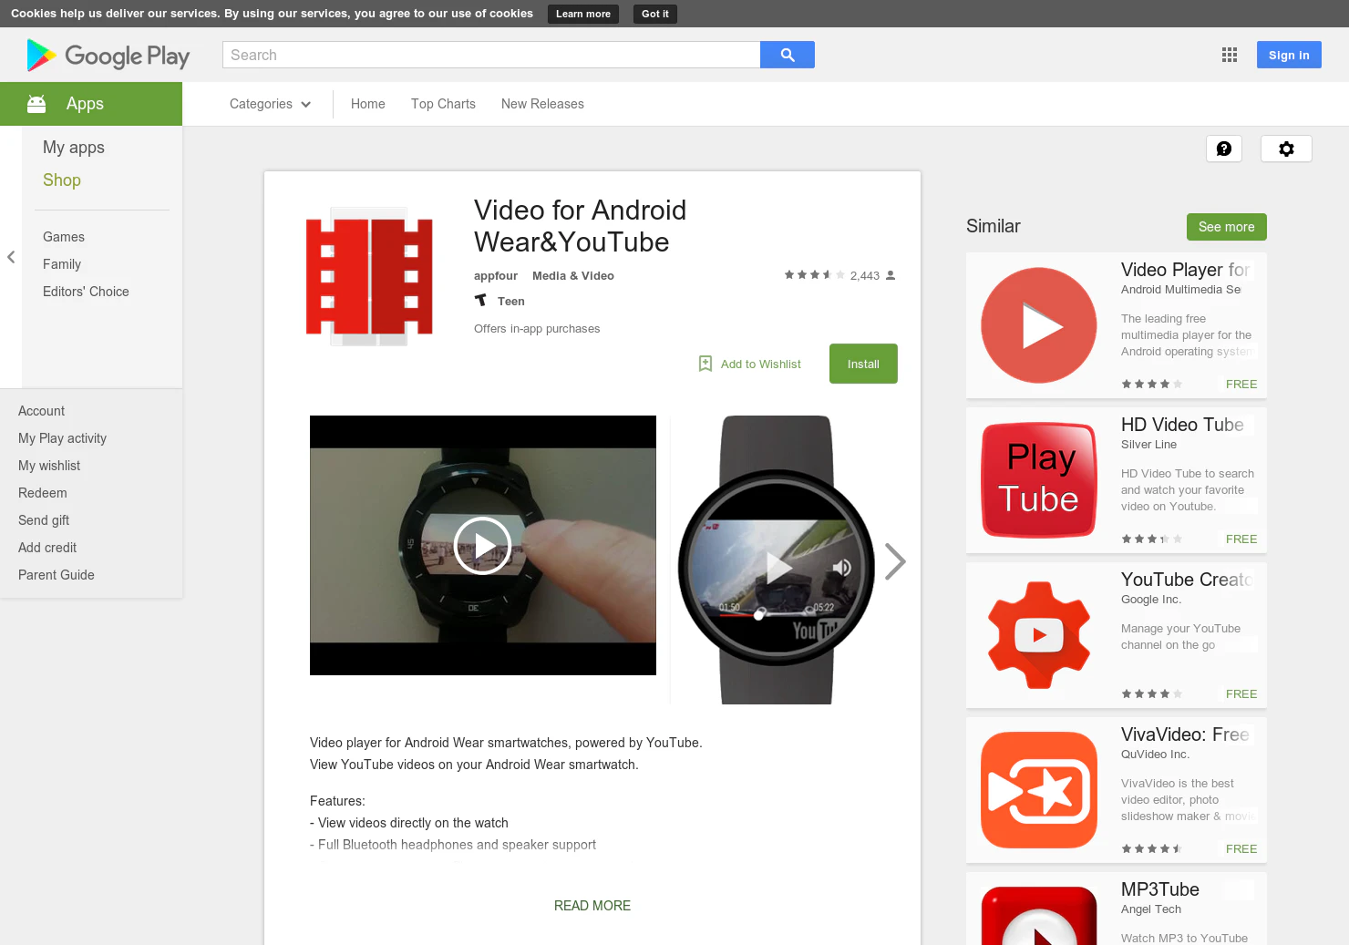Click the star rating display
Image resolution: width=1349 pixels, height=945 pixels.
pyautogui.click(x=813, y=274)
